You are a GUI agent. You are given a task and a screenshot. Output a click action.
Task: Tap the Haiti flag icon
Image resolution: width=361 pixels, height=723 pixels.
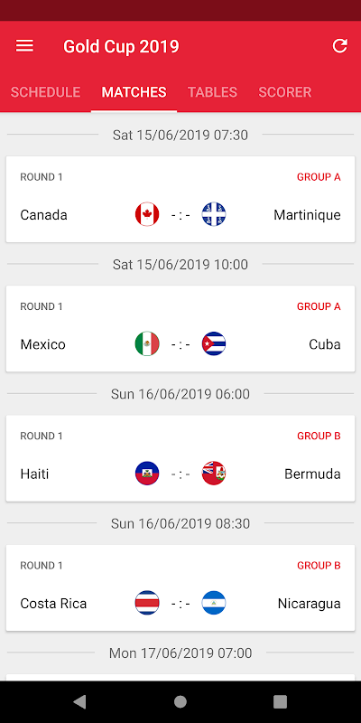[147, 474]
